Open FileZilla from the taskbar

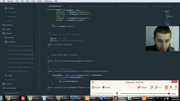pyautogui.click(x=23, y=98)
